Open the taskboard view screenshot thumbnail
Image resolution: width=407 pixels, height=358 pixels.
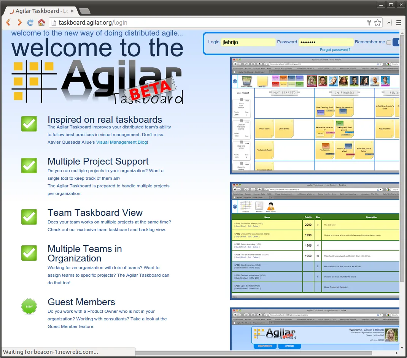click(x=315, y=116)
